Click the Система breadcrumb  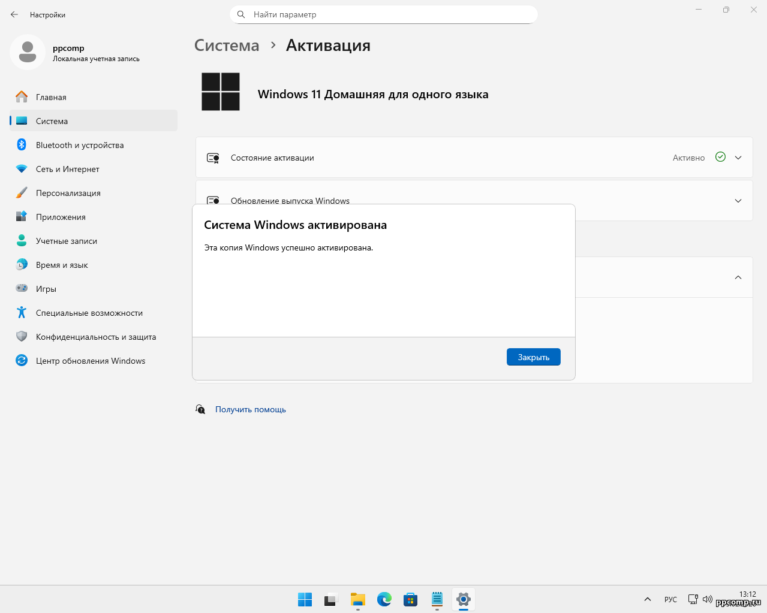click(227, 46)
